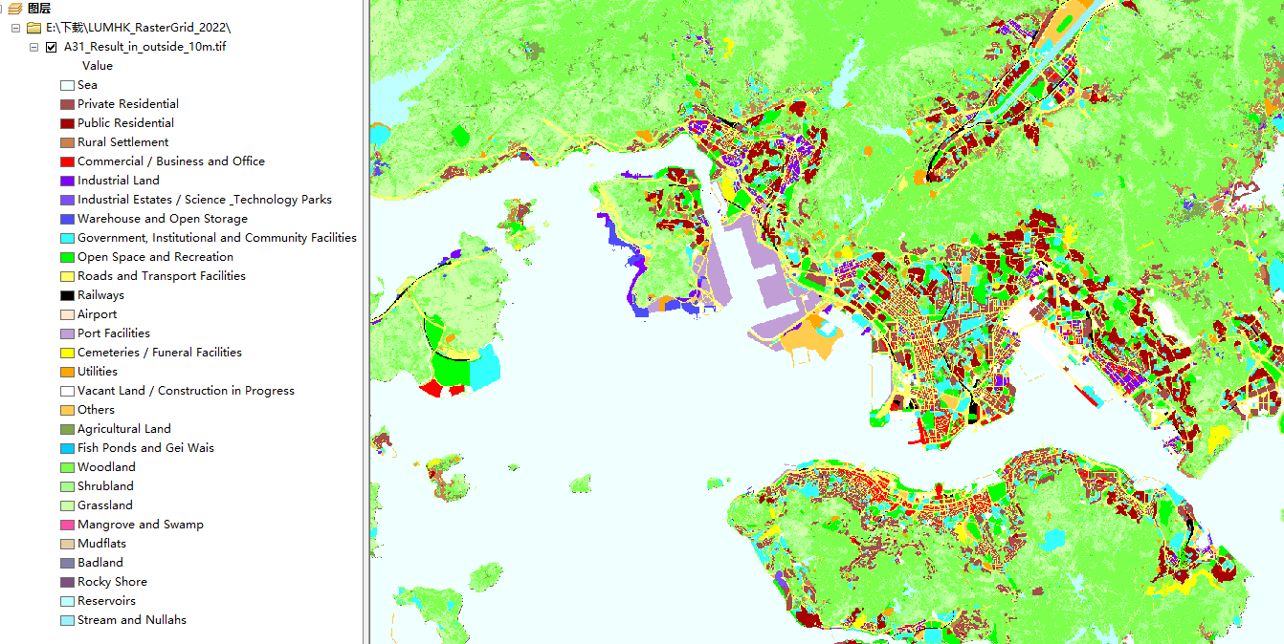This screenshot has height=644, width=1284.
Task: Click the Cemeteries / Funeral Facilities label
Action: (160, 353)
